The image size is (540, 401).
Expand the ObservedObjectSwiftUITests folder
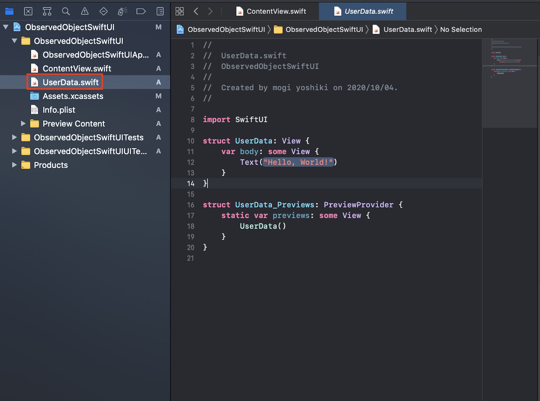pyautogui.click(x=15, y=137)
